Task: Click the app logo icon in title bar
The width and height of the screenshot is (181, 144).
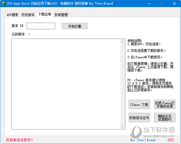Action: click(x=3, y=4)
